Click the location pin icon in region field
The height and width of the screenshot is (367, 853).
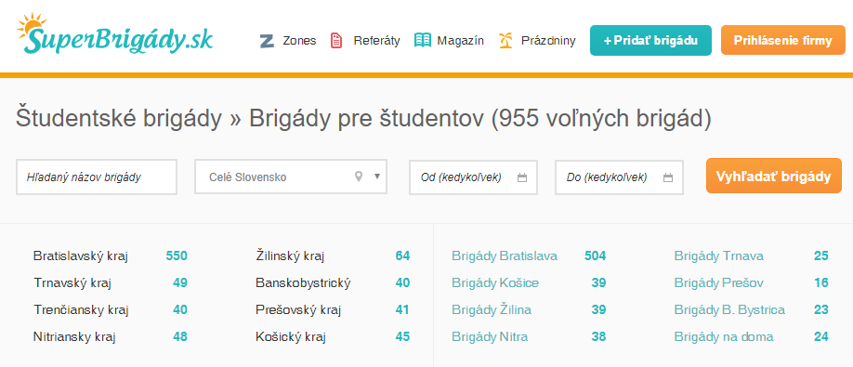click(x=358, y=177)
